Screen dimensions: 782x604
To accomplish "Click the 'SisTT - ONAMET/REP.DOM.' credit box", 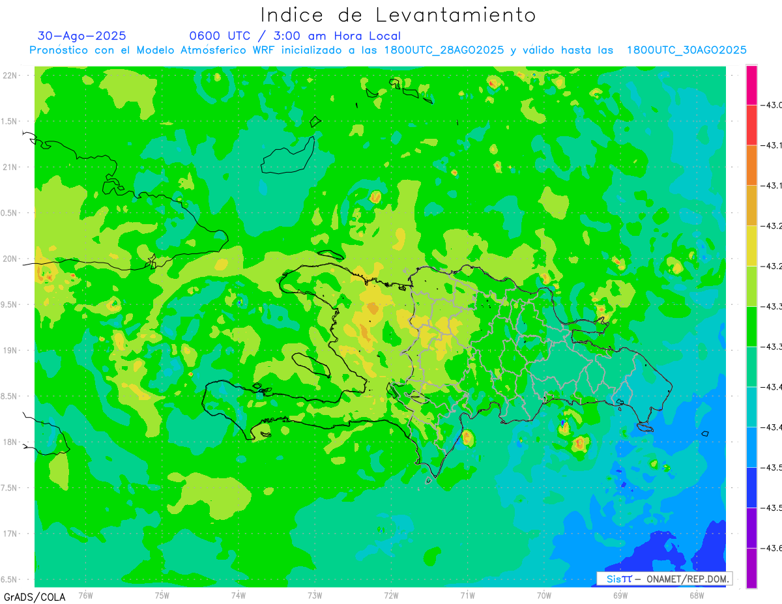I will click(665, 579).
